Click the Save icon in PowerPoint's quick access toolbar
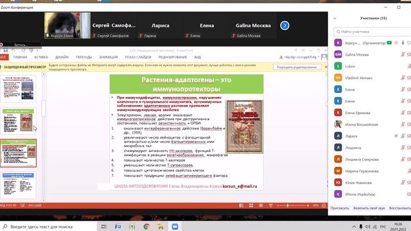The height and width of the screenshot is (231, 411). pos(6,50)
